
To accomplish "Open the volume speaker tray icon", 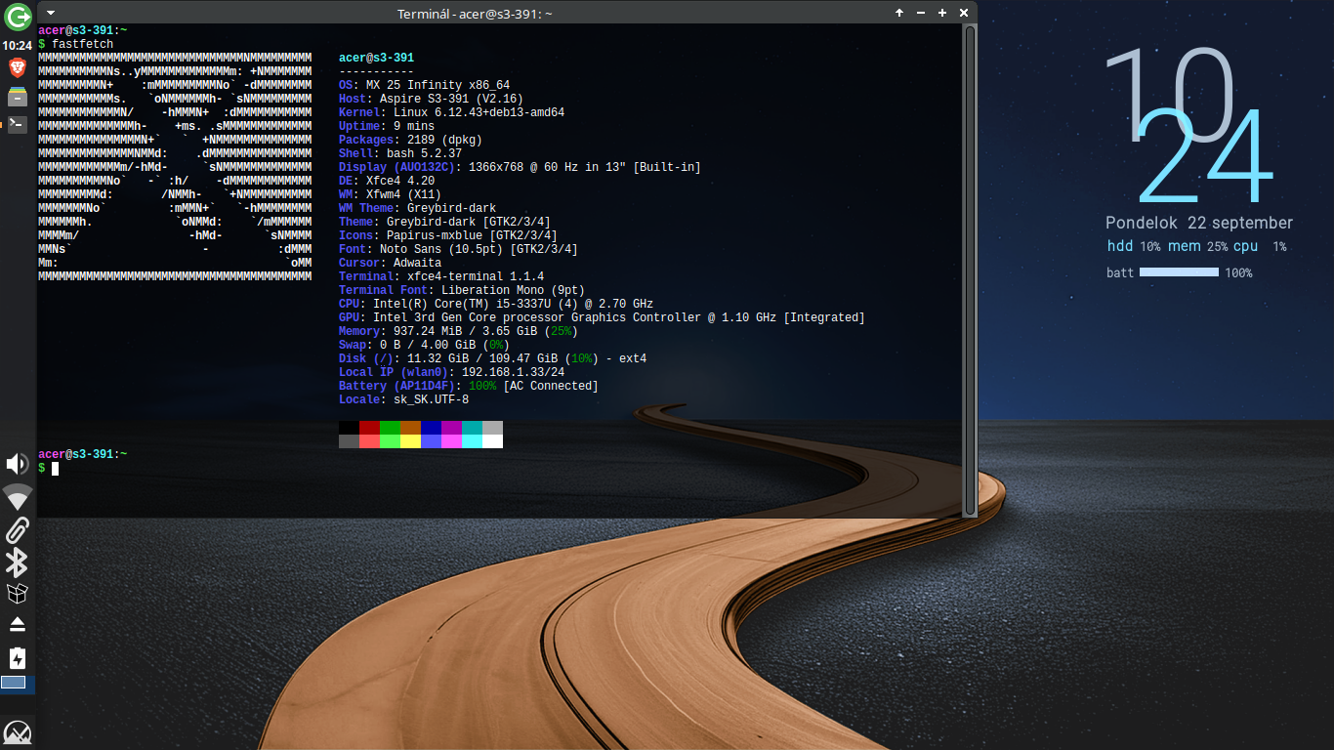I will 18,464.
